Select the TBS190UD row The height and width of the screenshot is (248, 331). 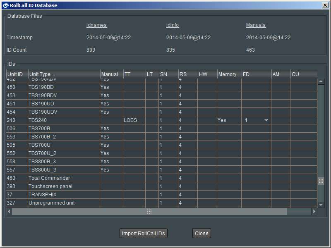(x=161, y=104)
